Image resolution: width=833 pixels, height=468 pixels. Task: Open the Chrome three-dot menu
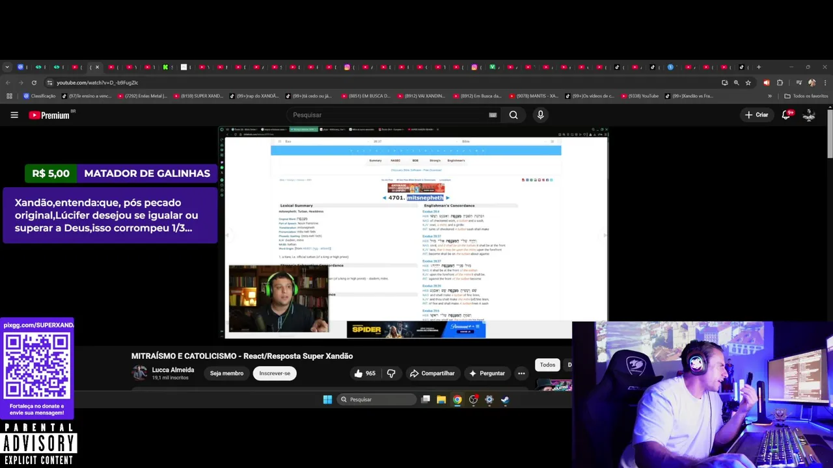(825, 83)
